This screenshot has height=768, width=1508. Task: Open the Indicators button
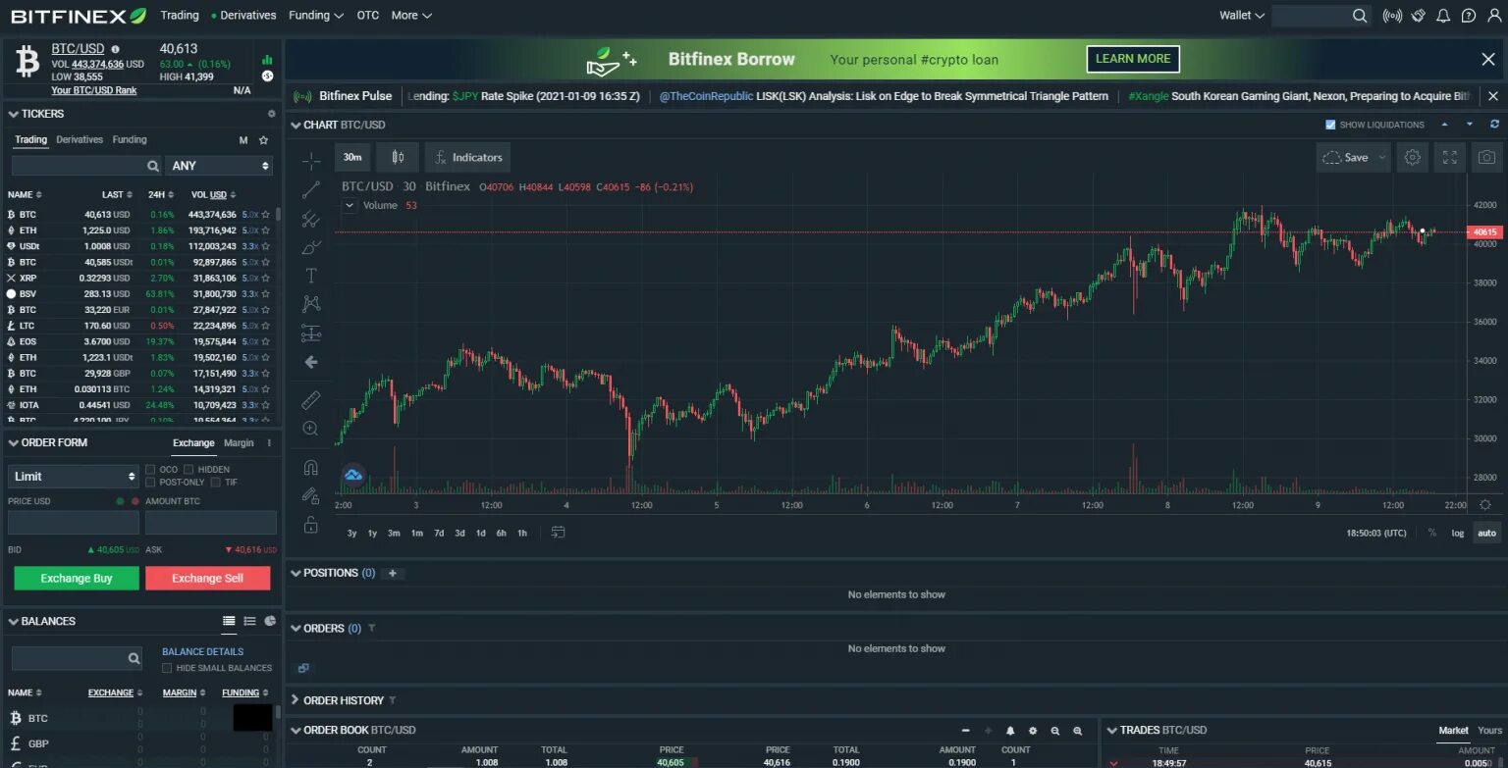(467, 157)
